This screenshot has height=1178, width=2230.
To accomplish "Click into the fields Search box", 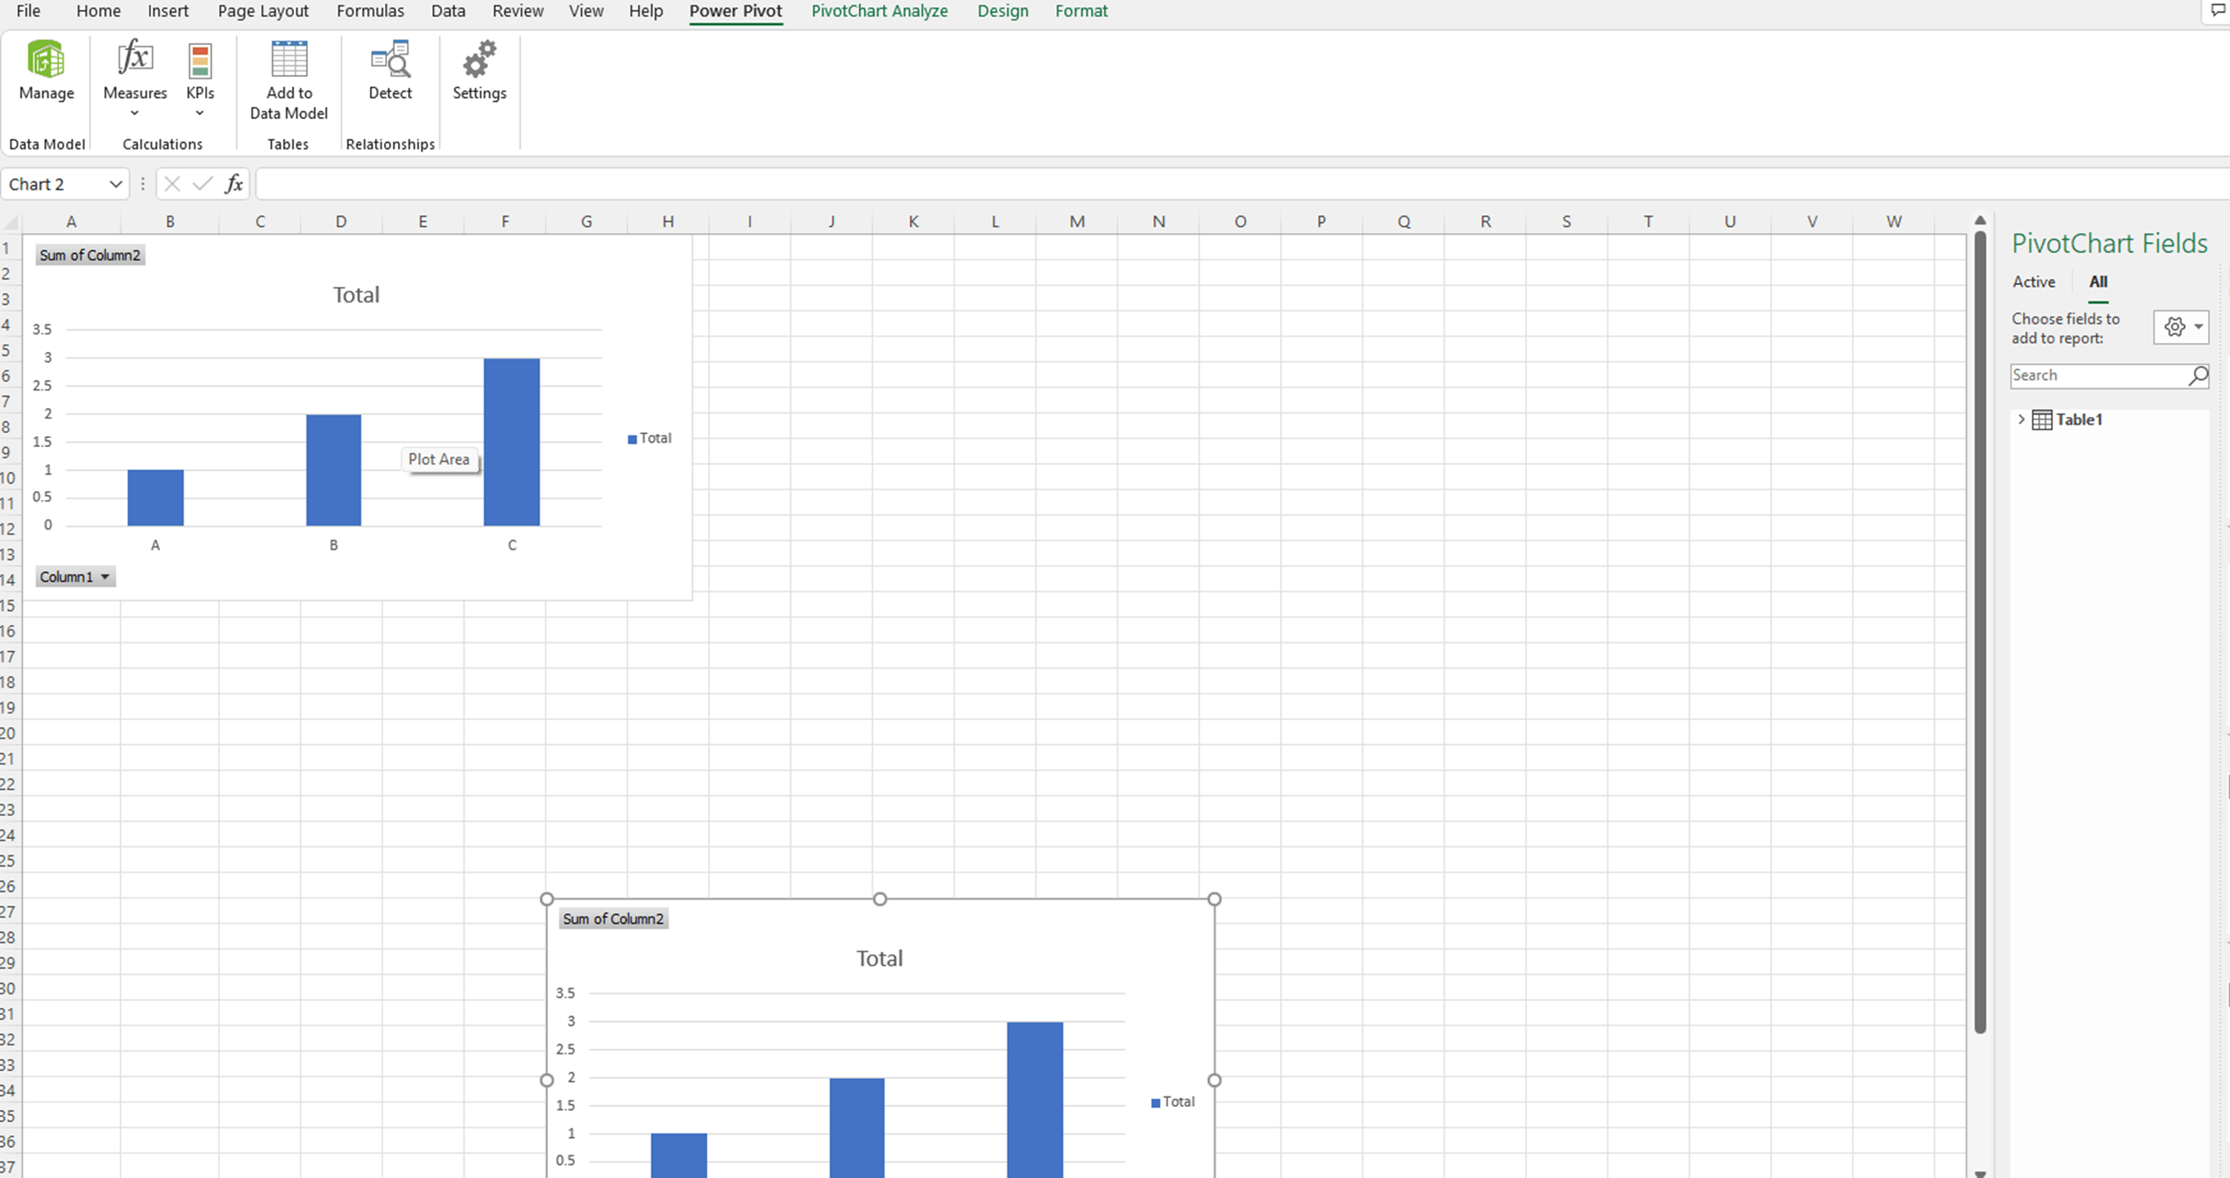I will click(2095, 376).
